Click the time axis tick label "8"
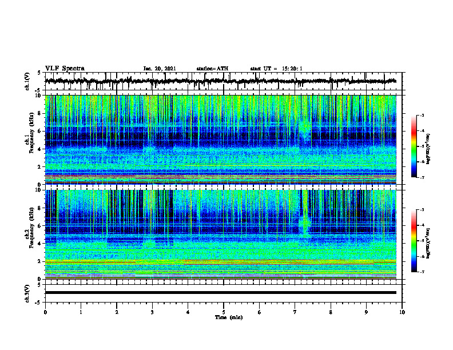The image size is (453, 350). click(x=331, y=312)
